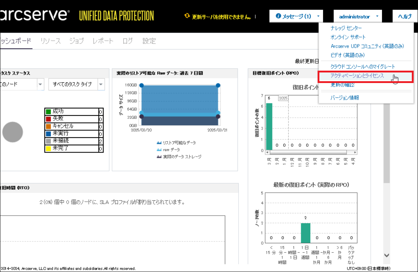Toggle 実際のデータ ストレージ legend icon
This screenshot has width=418, height=272.
159,157
